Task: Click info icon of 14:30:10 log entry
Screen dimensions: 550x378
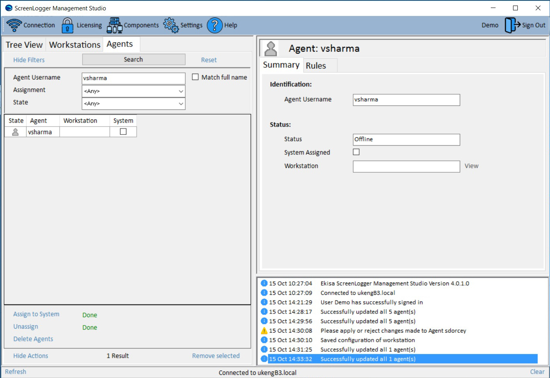Action: pyautogui.click(x=264, y=340)
